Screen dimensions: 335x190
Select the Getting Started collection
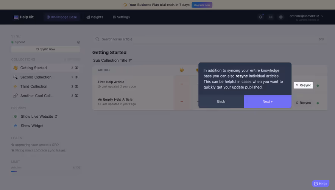45,68
